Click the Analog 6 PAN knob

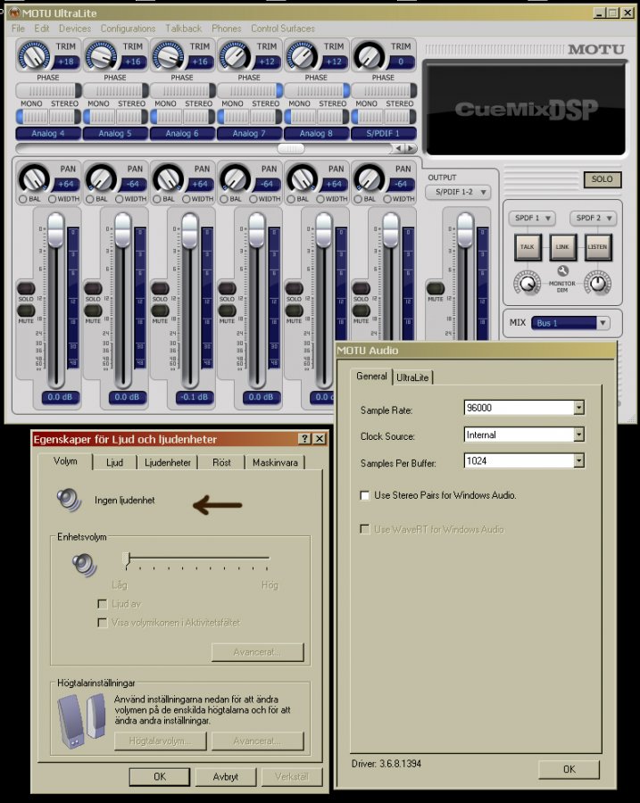coord(168,178)
